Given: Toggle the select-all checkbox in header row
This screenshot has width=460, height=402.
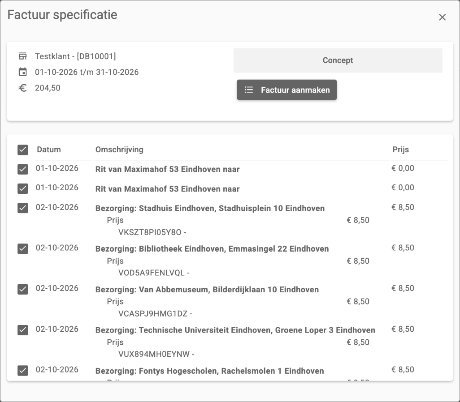Looking at the screenshot, I should (x=22, y=150).
